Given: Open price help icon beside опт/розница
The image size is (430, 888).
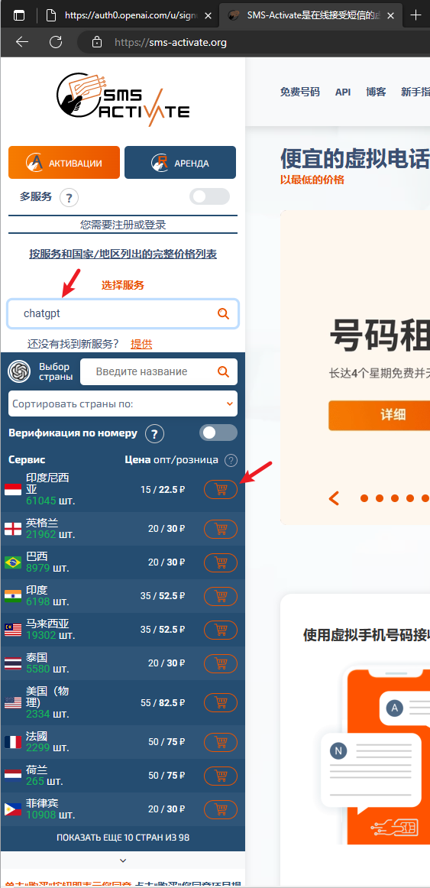Looking at the screenshot, I should pyautogui.click(x=231, y=460).
